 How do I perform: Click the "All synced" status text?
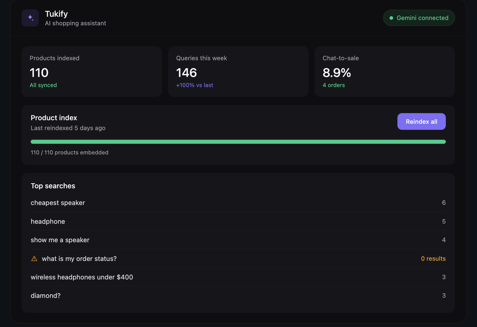[x=43, y=85]
